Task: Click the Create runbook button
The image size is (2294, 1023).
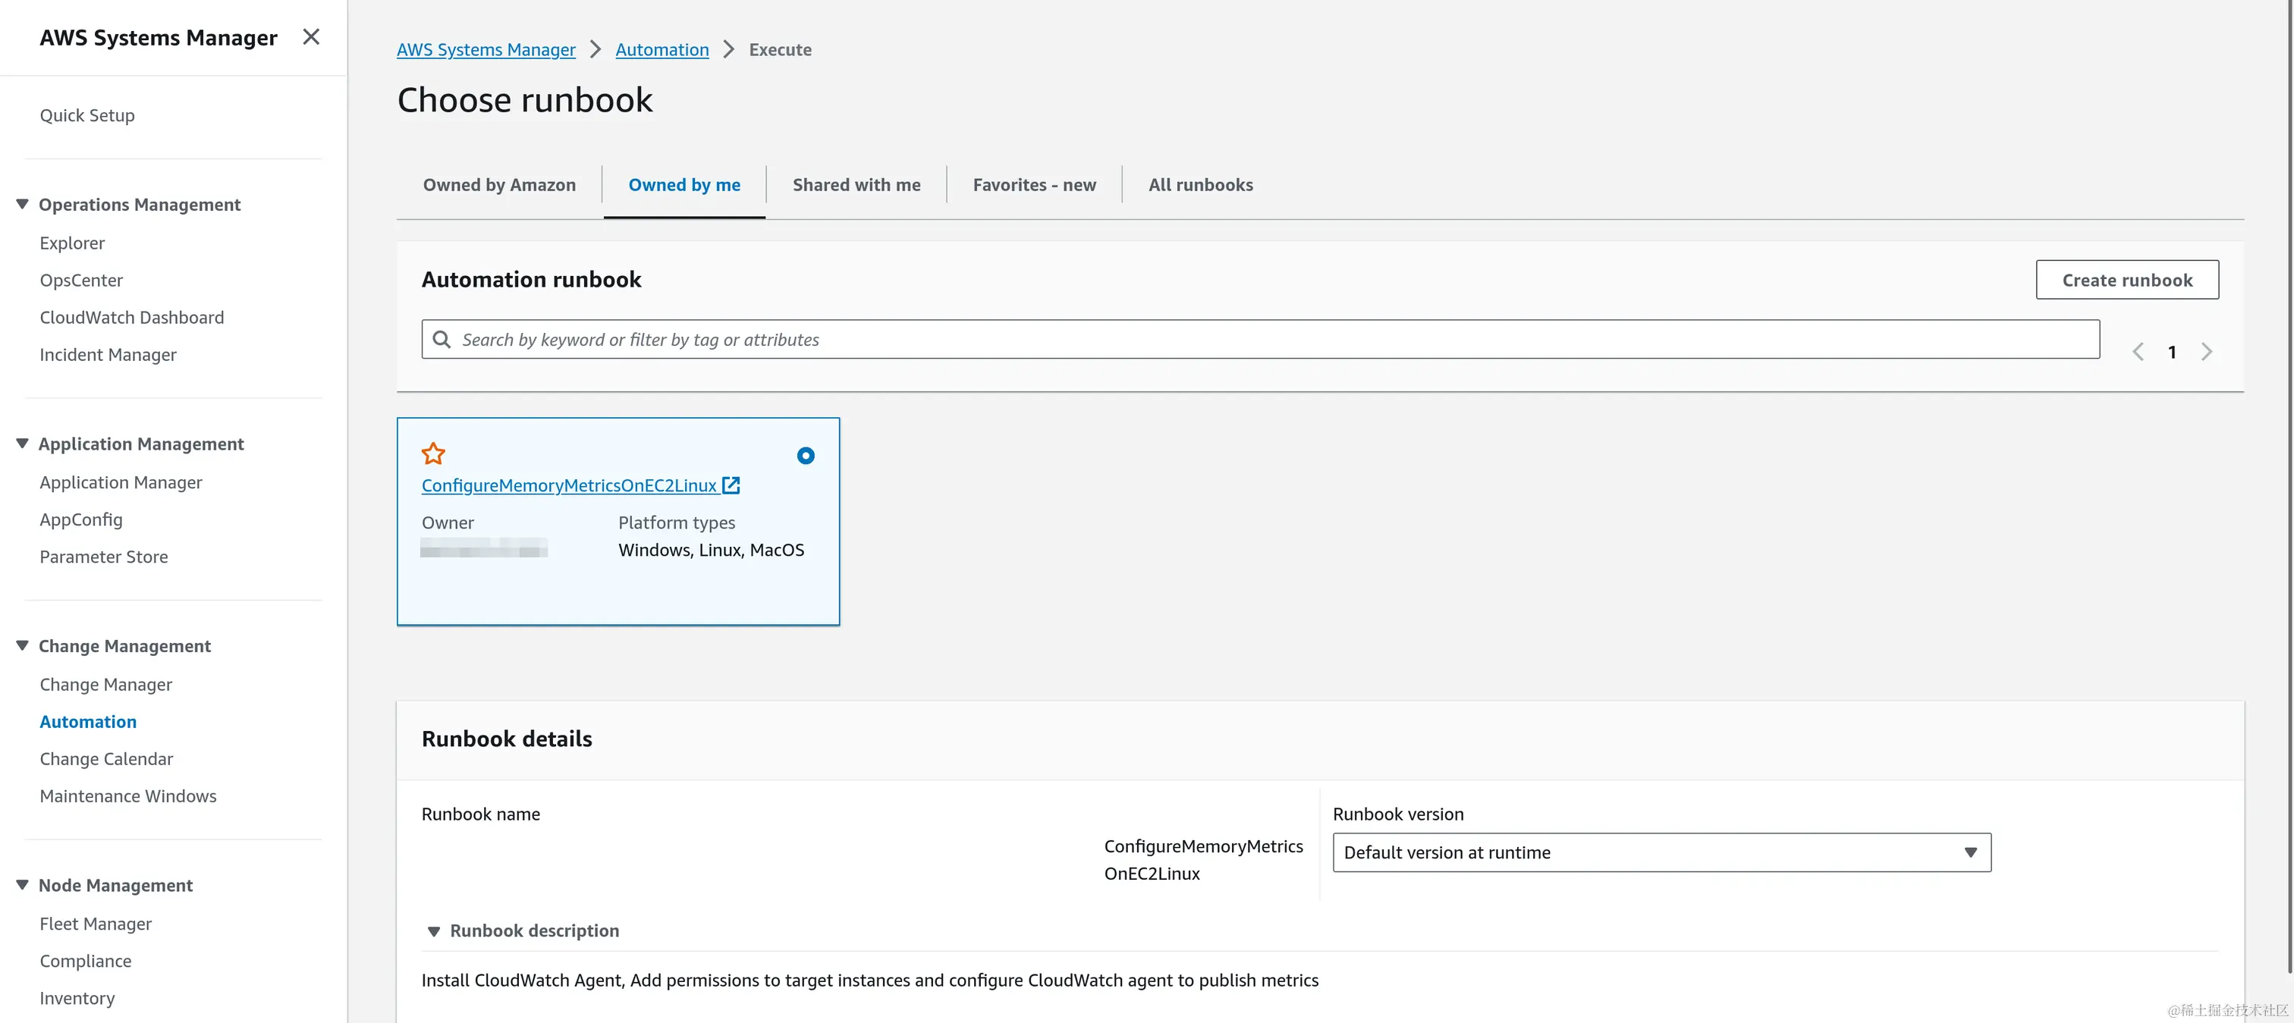Action: (x=2126, y=280)
